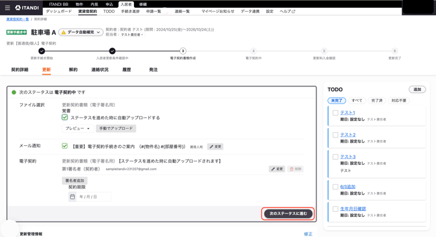Open the テスト1 TODO link
This screenshot has width=436, height=237.
[x=347, y=113]
